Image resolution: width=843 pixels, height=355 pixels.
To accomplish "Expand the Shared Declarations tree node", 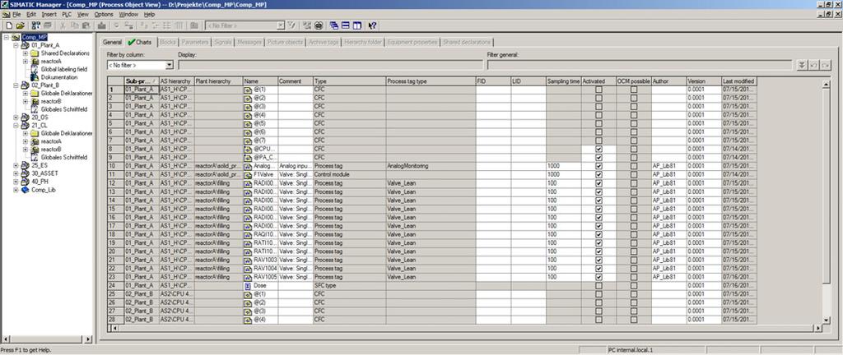I will point(26,53).
